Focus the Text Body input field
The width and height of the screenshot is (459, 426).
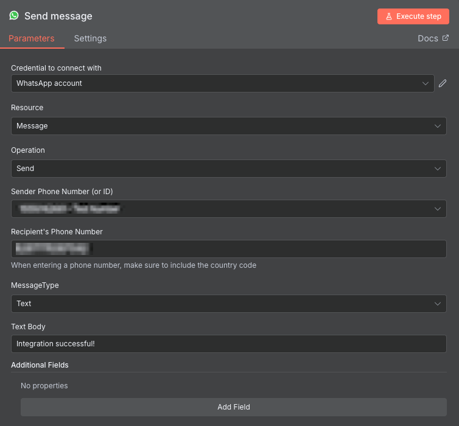pyautogui.click(x=228, y=344)
